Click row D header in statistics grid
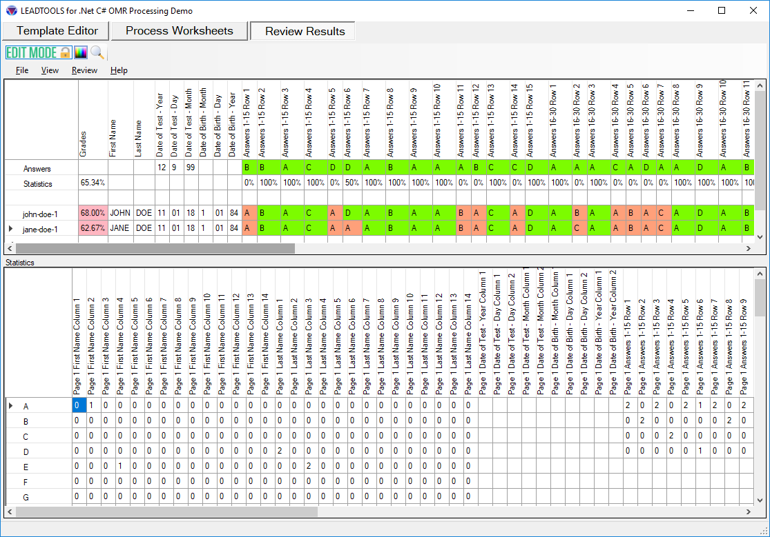This screenshot has width=770, height=537. coord(38,452)
